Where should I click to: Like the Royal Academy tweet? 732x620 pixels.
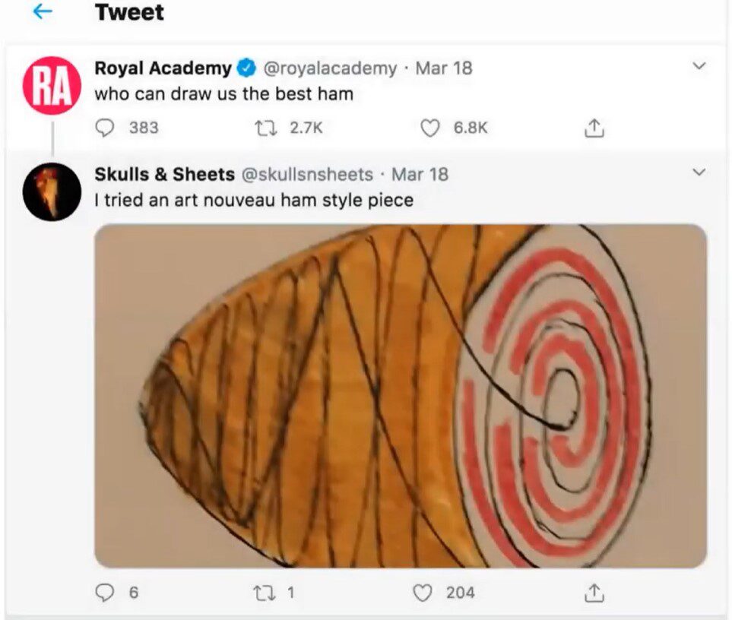pos(431,128)
